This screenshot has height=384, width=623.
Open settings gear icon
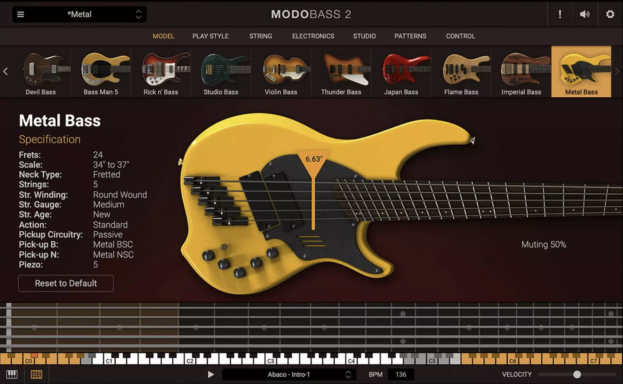610,14
